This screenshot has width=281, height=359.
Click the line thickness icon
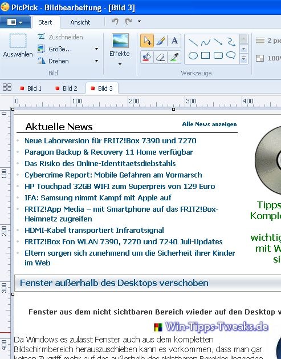260,41
